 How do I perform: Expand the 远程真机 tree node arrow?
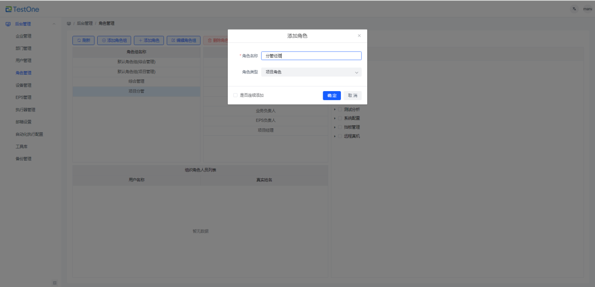[x=334, y=136]
